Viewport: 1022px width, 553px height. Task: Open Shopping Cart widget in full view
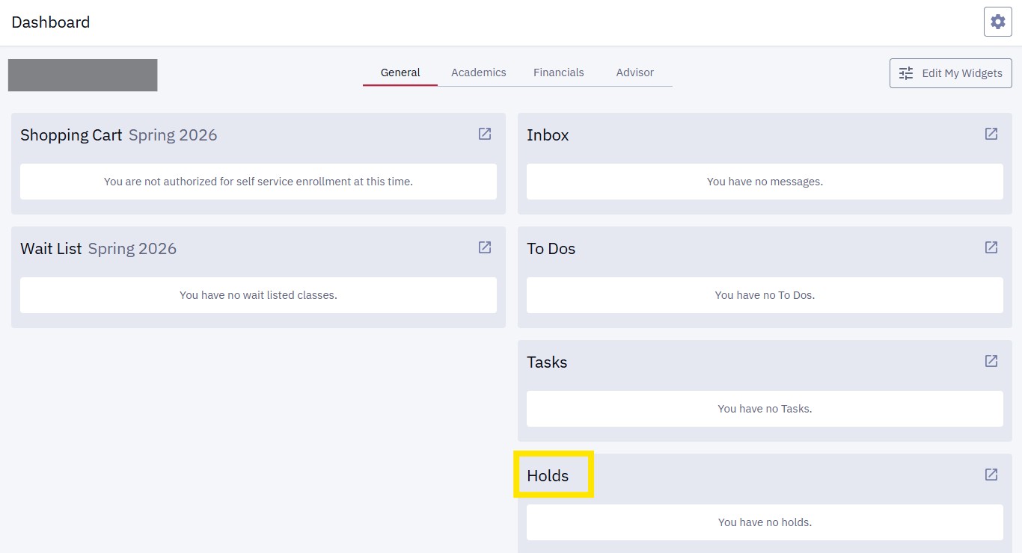[x=485, y=134]
